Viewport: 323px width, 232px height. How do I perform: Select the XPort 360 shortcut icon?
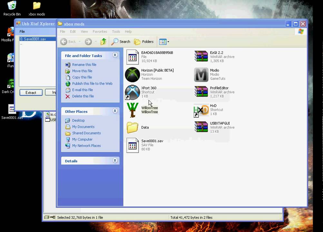pyautogui.click(x=132, y=92)
